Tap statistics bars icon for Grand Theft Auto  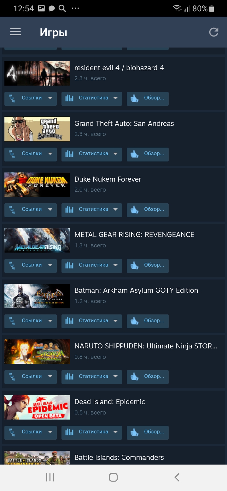(x=69, y=154)
